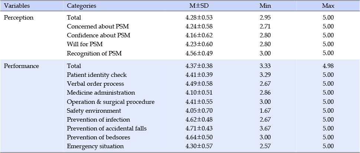
Task: Select Operation & surgical procedure row
Action: [x=180, y=102]
